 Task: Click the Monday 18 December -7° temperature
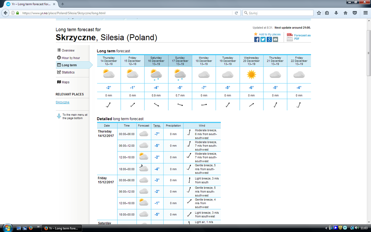pyautogui.click(x=204, y=88)
